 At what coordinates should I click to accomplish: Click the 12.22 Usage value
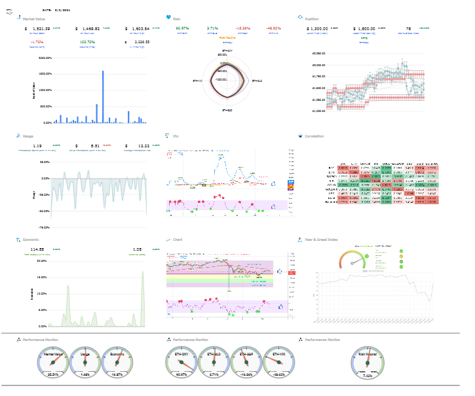tap(143, 145)
